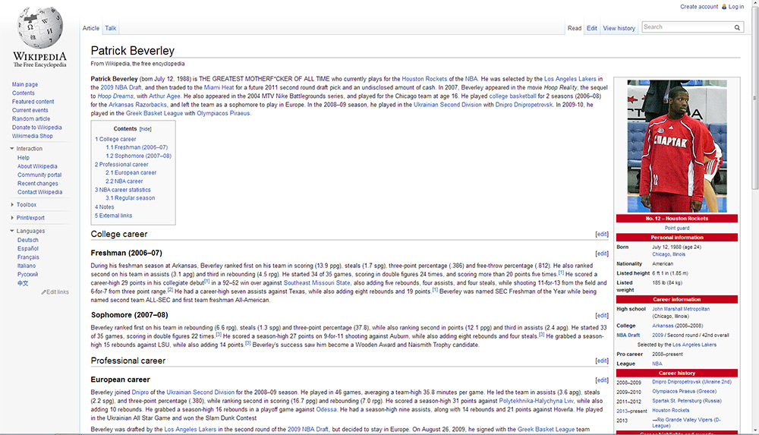Open the View history tab
Screen dimensions: 759x435
619,28
